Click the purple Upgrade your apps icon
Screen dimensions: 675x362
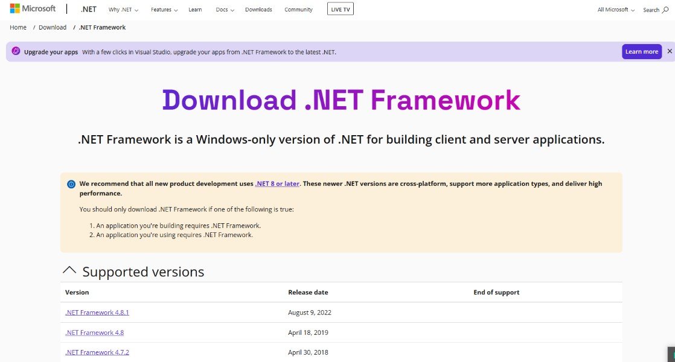pos(16,52)
